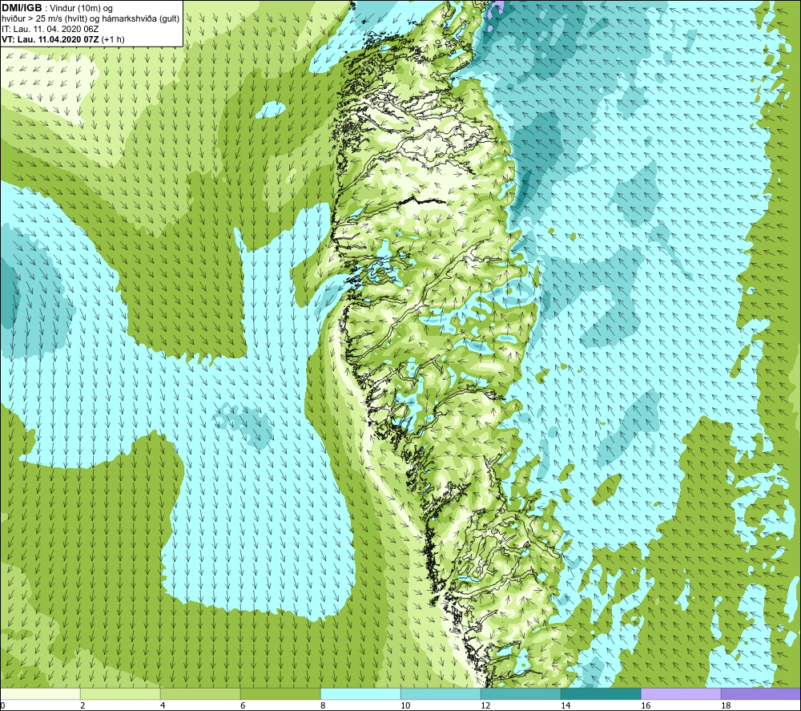Viewport: 801px width, 711px height.
Task: Click the legend tick label 10
Action: (x=405, y=705)
